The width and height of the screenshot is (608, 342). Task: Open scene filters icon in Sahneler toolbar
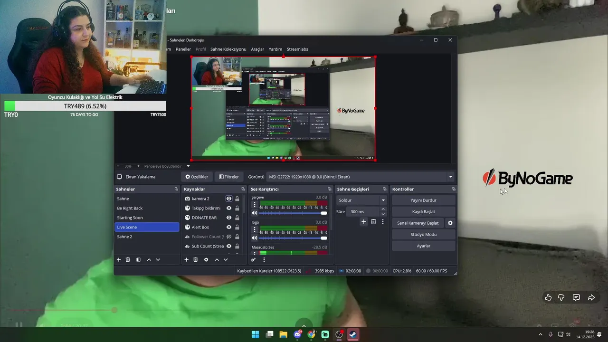pos(138,260)
